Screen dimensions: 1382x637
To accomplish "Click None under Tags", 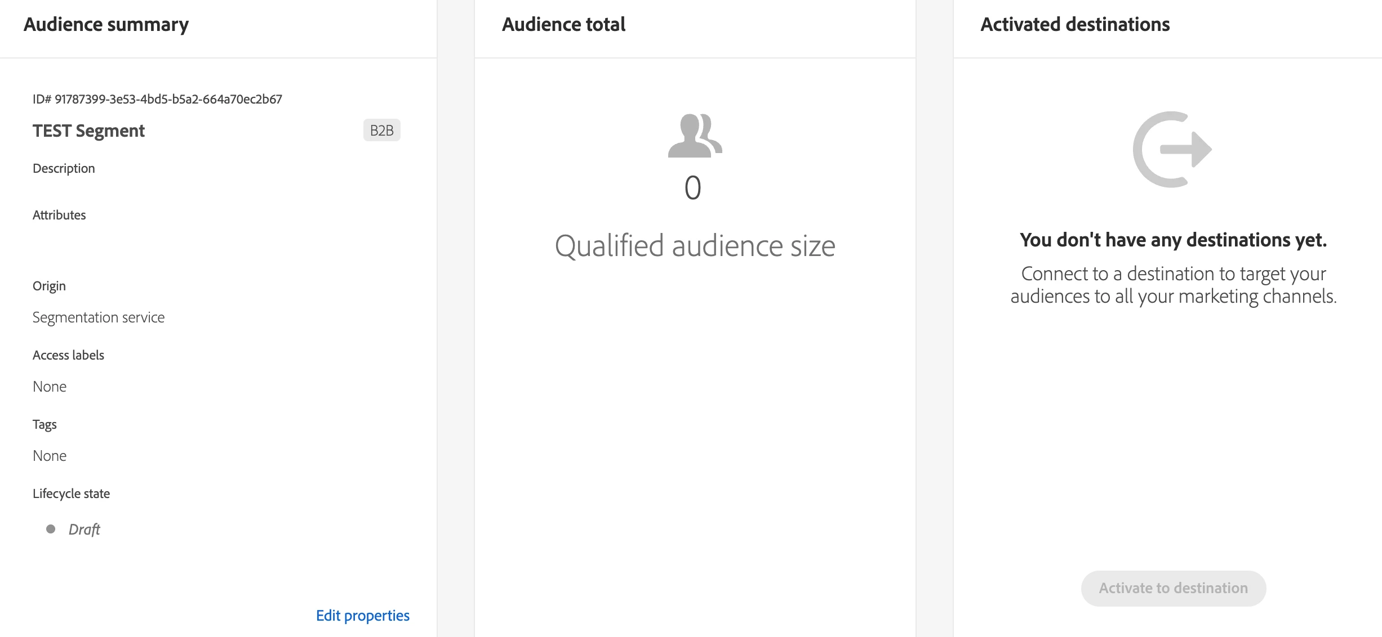I will (x=50, y=456).
